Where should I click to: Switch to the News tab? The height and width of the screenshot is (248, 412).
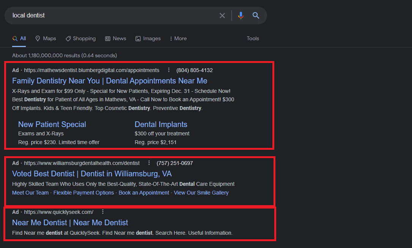point(116,39)
